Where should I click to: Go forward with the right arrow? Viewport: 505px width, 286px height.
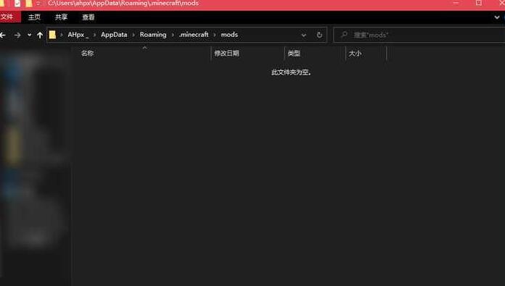click(17, 35)
